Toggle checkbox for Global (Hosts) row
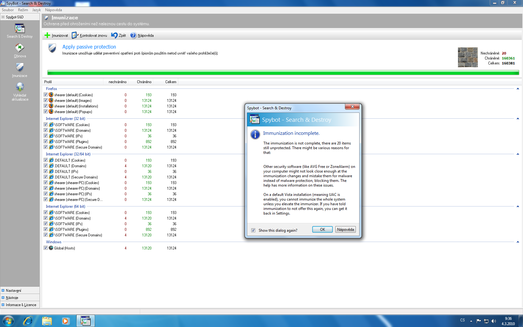 46,248
